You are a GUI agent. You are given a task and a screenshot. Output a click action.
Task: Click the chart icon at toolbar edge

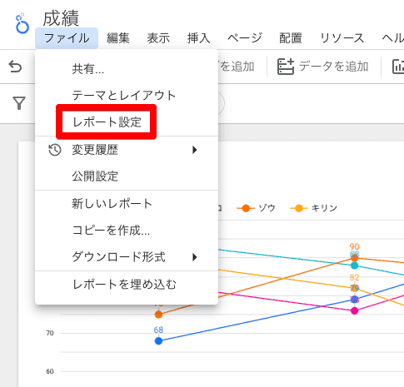tap(398, 67)
